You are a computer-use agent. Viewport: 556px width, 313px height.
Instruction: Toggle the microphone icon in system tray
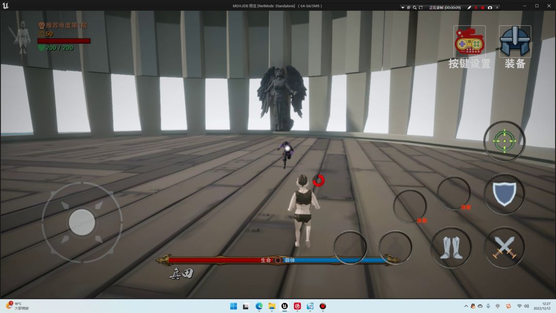tap(488, 306)
